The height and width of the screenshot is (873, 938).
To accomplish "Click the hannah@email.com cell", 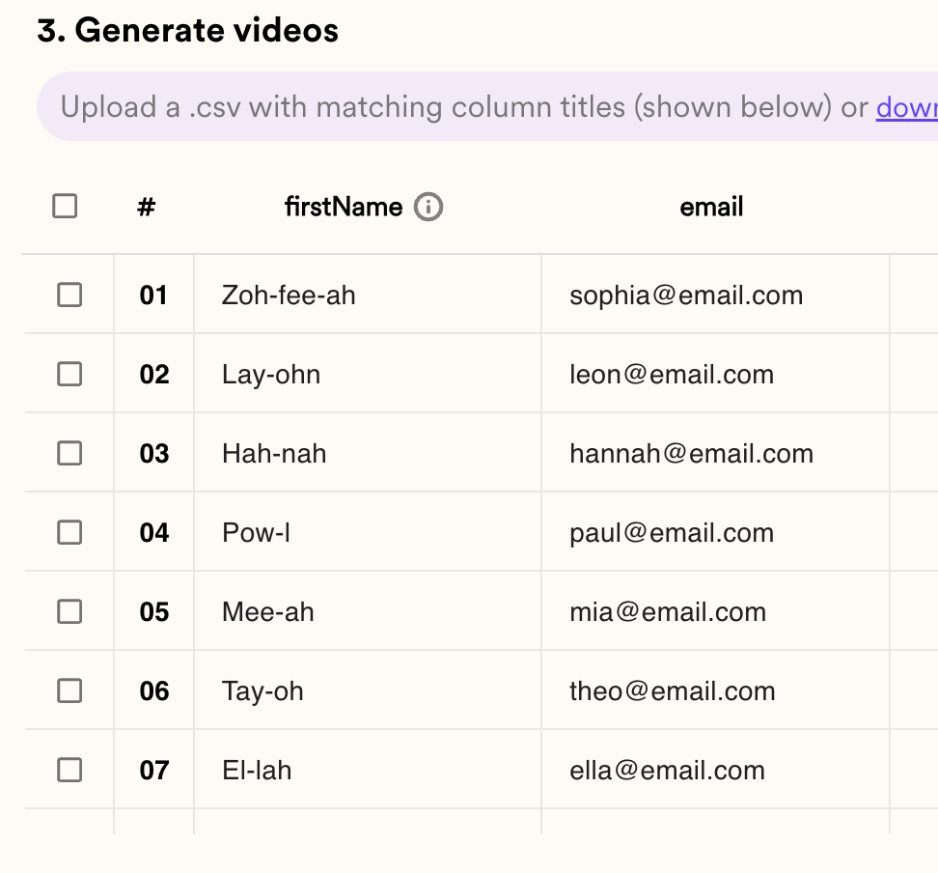I will (715, 453).
